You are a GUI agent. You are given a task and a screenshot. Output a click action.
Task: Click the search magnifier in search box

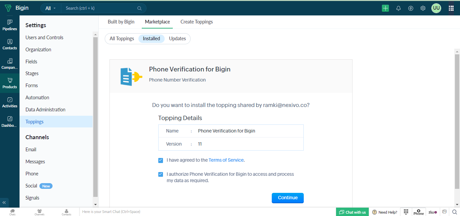point(139,8)
